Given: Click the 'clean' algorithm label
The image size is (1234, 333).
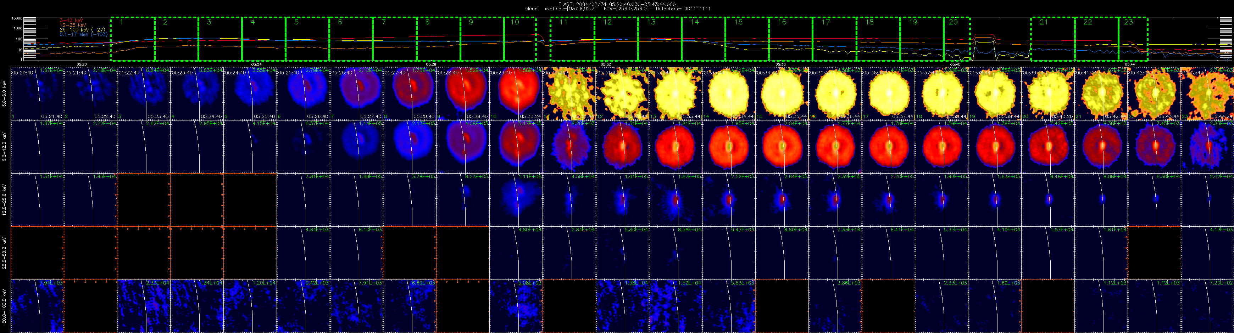Looking at the screenshot, I should click(531, 9).
